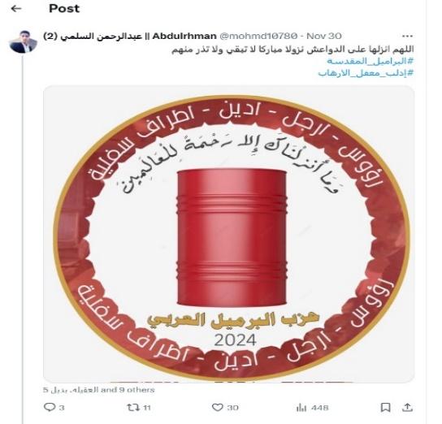Screen dimensions: 442x424
Task: Open the three-dot more options menu
Action: [407, 36]
